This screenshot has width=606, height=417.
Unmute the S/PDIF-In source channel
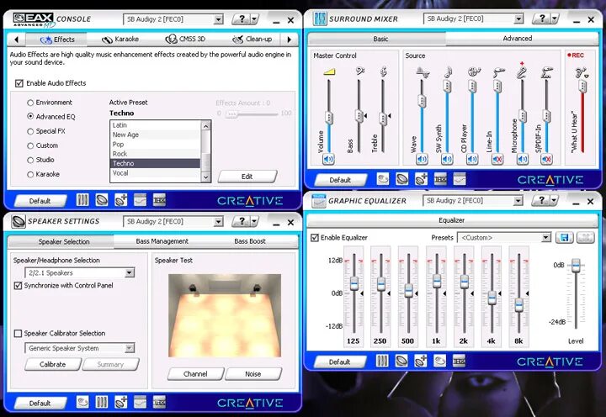tap(546, 159)
